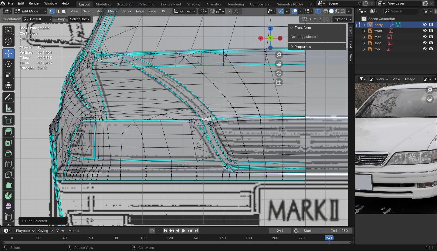The image size is (437, 251).
Task: Open the Mesh menu in viewport header
Action: [x=112, y=11]
